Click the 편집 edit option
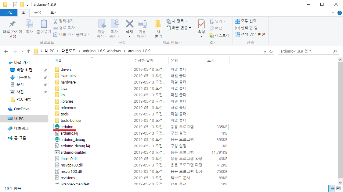Image resolution: width=343 pixels, height=192 pixels. tap(216, 28)
